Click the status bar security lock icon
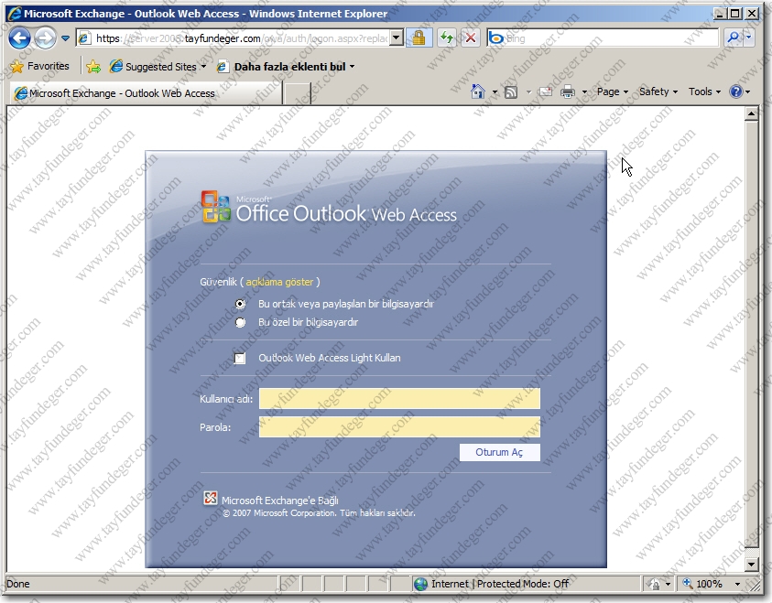Screen dimensions: 772x603 click(x=655, y=585)
